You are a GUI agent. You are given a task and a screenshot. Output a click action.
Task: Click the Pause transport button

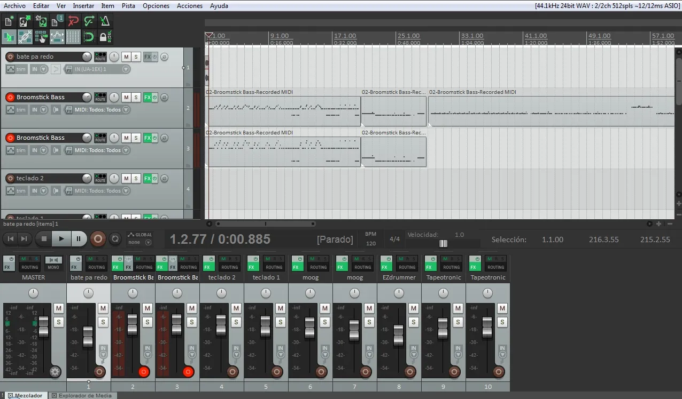79,239
